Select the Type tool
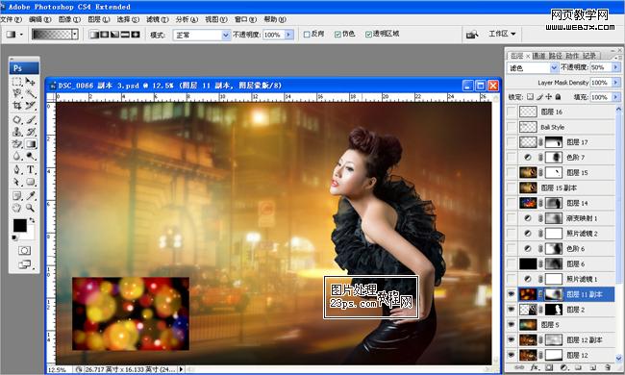625x375 pixels. (x=31, y=170)
